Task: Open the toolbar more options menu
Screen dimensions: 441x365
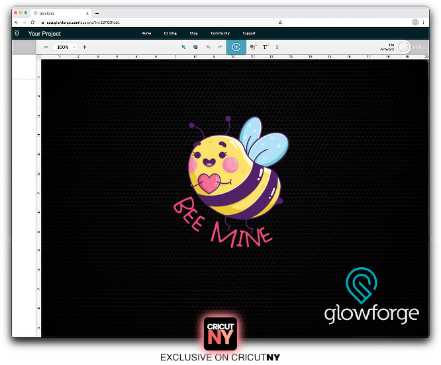Action: 277,47
